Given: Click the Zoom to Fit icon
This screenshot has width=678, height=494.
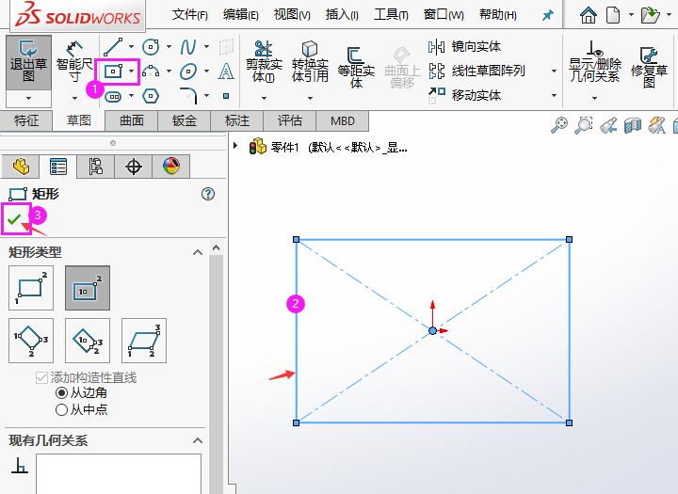Looking at the screenshot, I should [559, 125].
